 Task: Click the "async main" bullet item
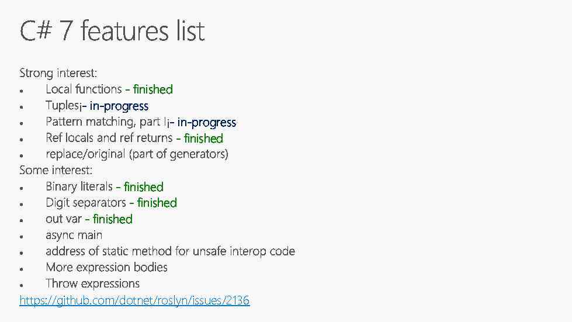click(74, 235)
